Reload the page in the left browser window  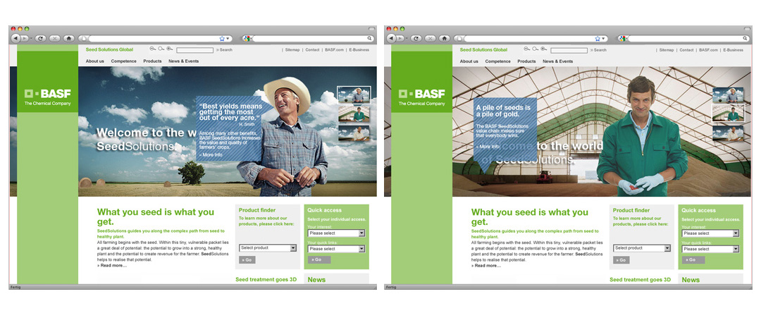(x=40, y=38)
